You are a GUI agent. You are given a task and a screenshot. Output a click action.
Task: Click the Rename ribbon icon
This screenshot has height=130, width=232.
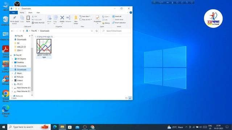tap(68, 19)
